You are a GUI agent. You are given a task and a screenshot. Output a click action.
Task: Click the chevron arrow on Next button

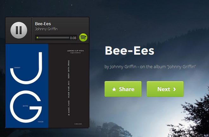pos(174,89)
